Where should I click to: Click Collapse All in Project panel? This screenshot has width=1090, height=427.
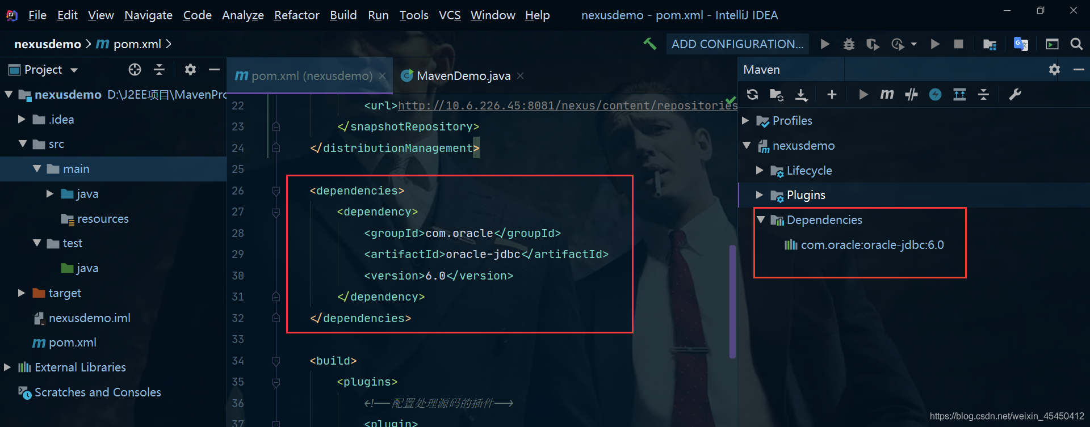(160, 69)
